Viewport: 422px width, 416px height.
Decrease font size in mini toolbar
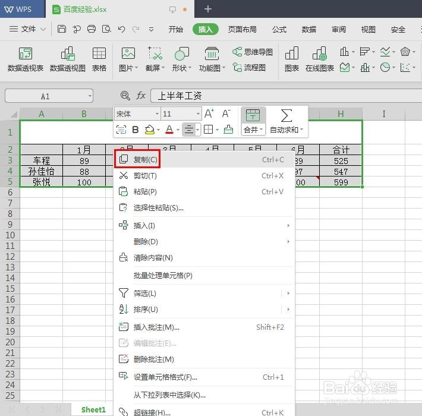(x=226, y=114)
